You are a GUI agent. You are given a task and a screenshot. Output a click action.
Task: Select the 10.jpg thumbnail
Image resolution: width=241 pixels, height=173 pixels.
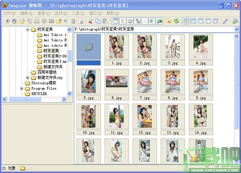point(89,117)
